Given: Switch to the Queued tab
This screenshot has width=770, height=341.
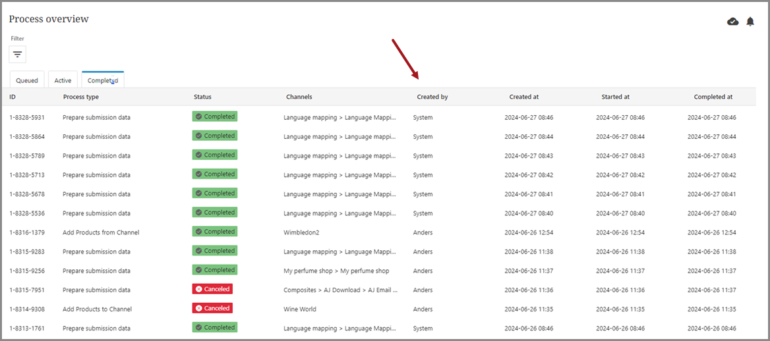Looking at the screenshot, I should [27, 80].
